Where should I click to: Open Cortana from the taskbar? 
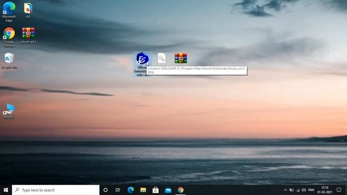tap(106, 190)
